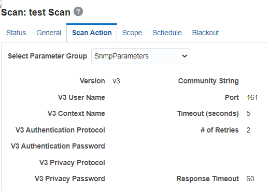The width and height of the screenshot is (268, 191).
Task: Click the V3 Privacy Password label
Action: tap(69, 179)
